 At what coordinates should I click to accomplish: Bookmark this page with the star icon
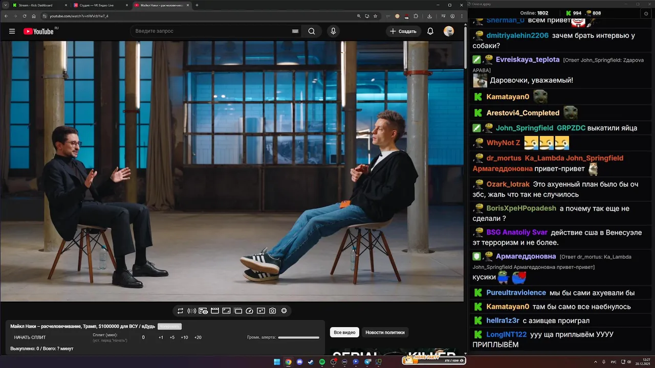pyautogui.click(x=375, y=16)
